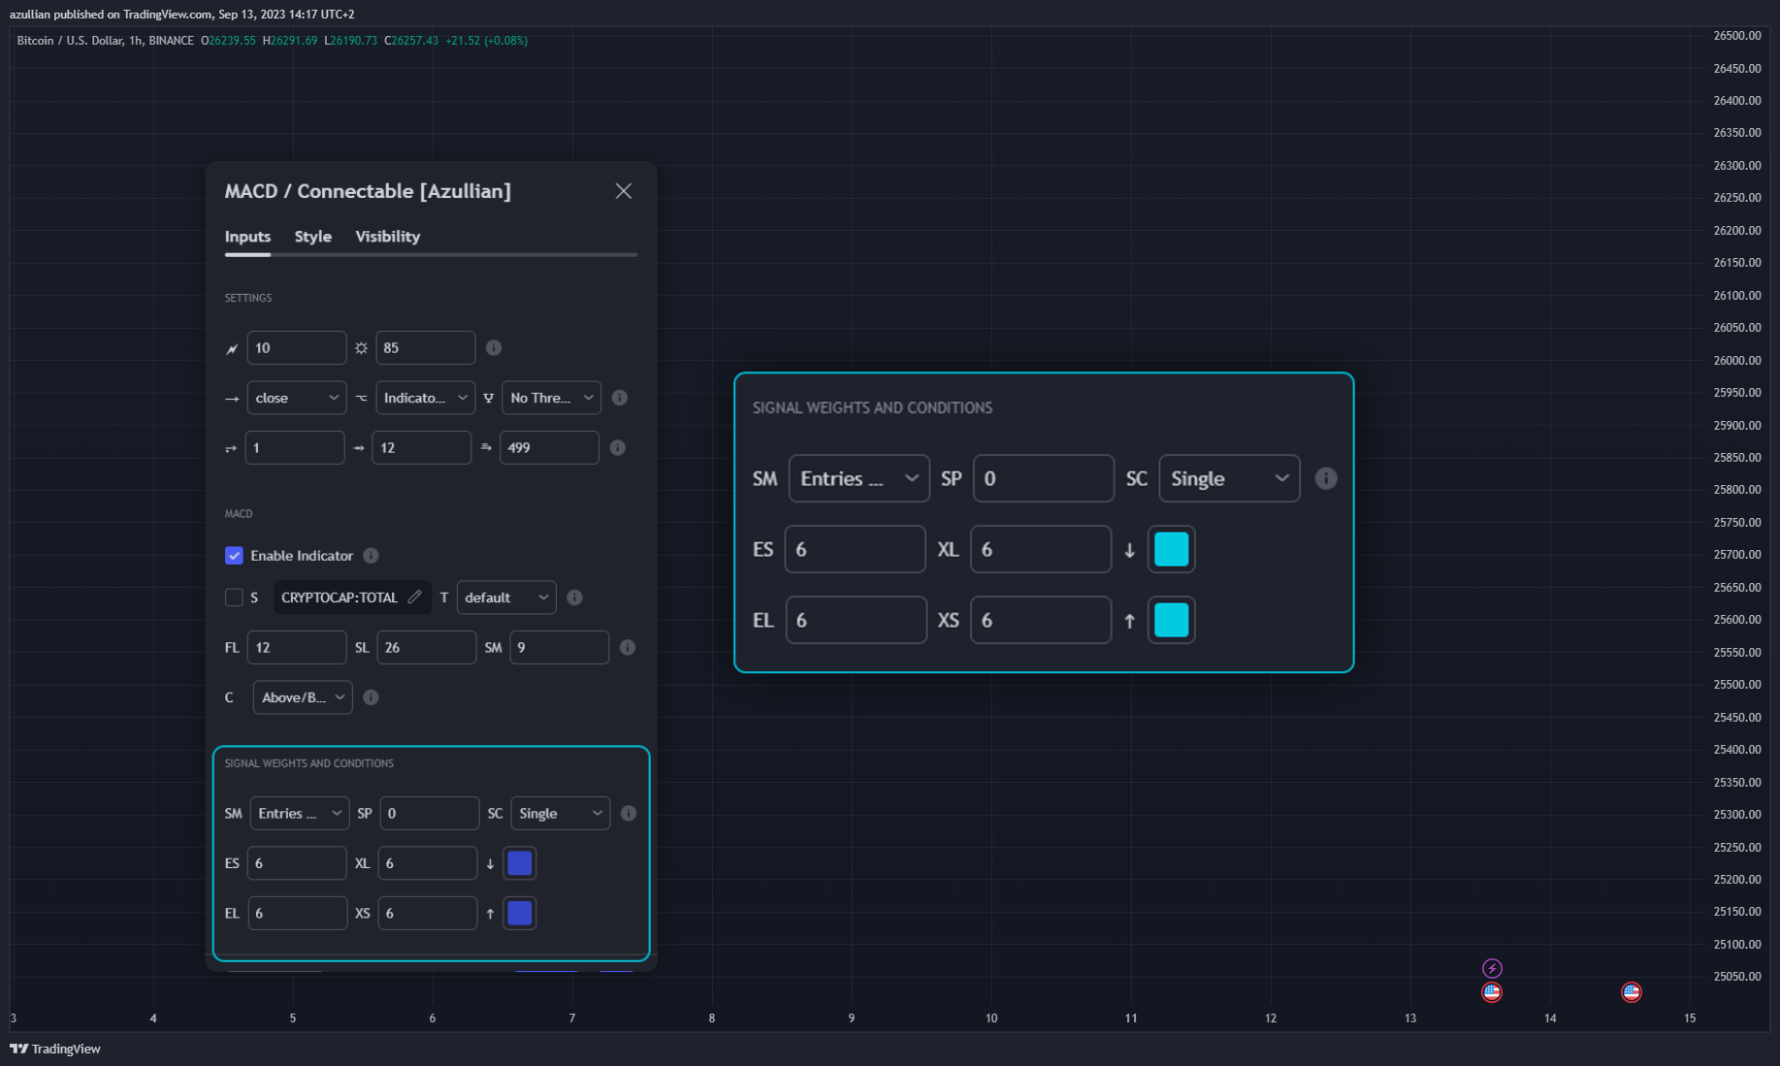
Task: Click the 26000.00 price axis label
Action: point(1736,360)
